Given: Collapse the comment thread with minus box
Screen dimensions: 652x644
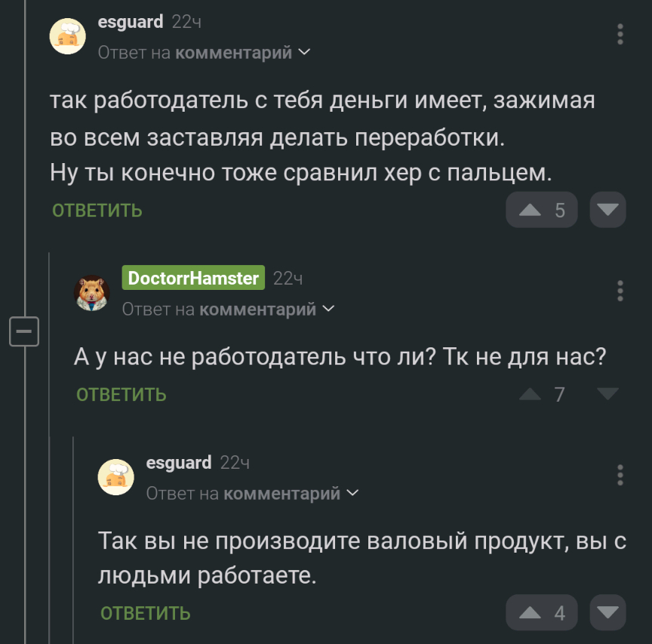Looking at the screenshot, I should [23, 331].
